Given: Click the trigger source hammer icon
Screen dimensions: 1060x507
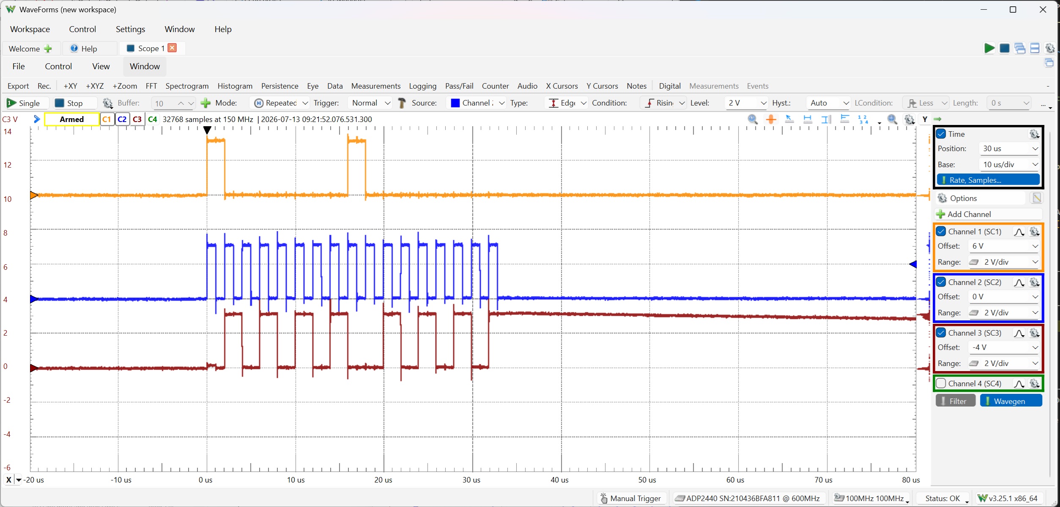Looking at the screenshot, I should (x=402, y=103).
